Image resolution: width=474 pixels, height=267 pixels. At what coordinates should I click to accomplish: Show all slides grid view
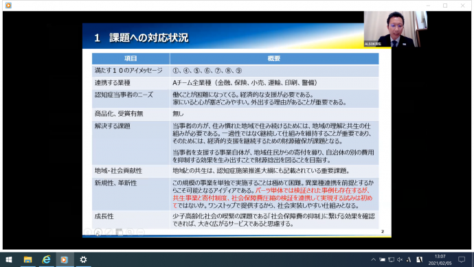pyautogui.click(x=120, y=232)
